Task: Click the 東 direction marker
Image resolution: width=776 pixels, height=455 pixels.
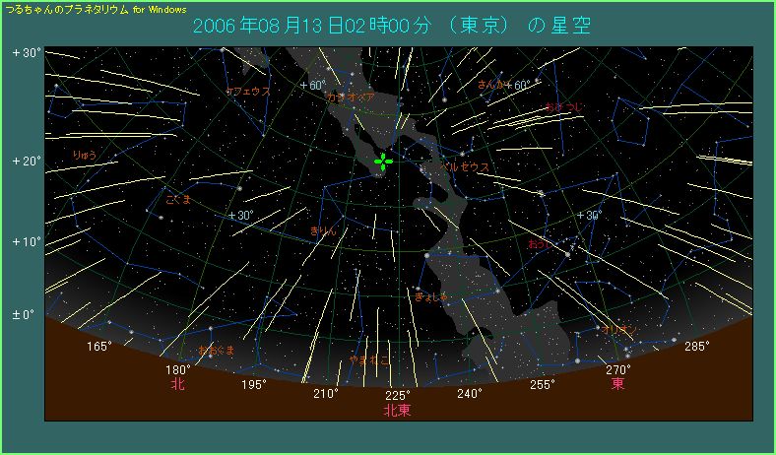Action: coord(617,383)
